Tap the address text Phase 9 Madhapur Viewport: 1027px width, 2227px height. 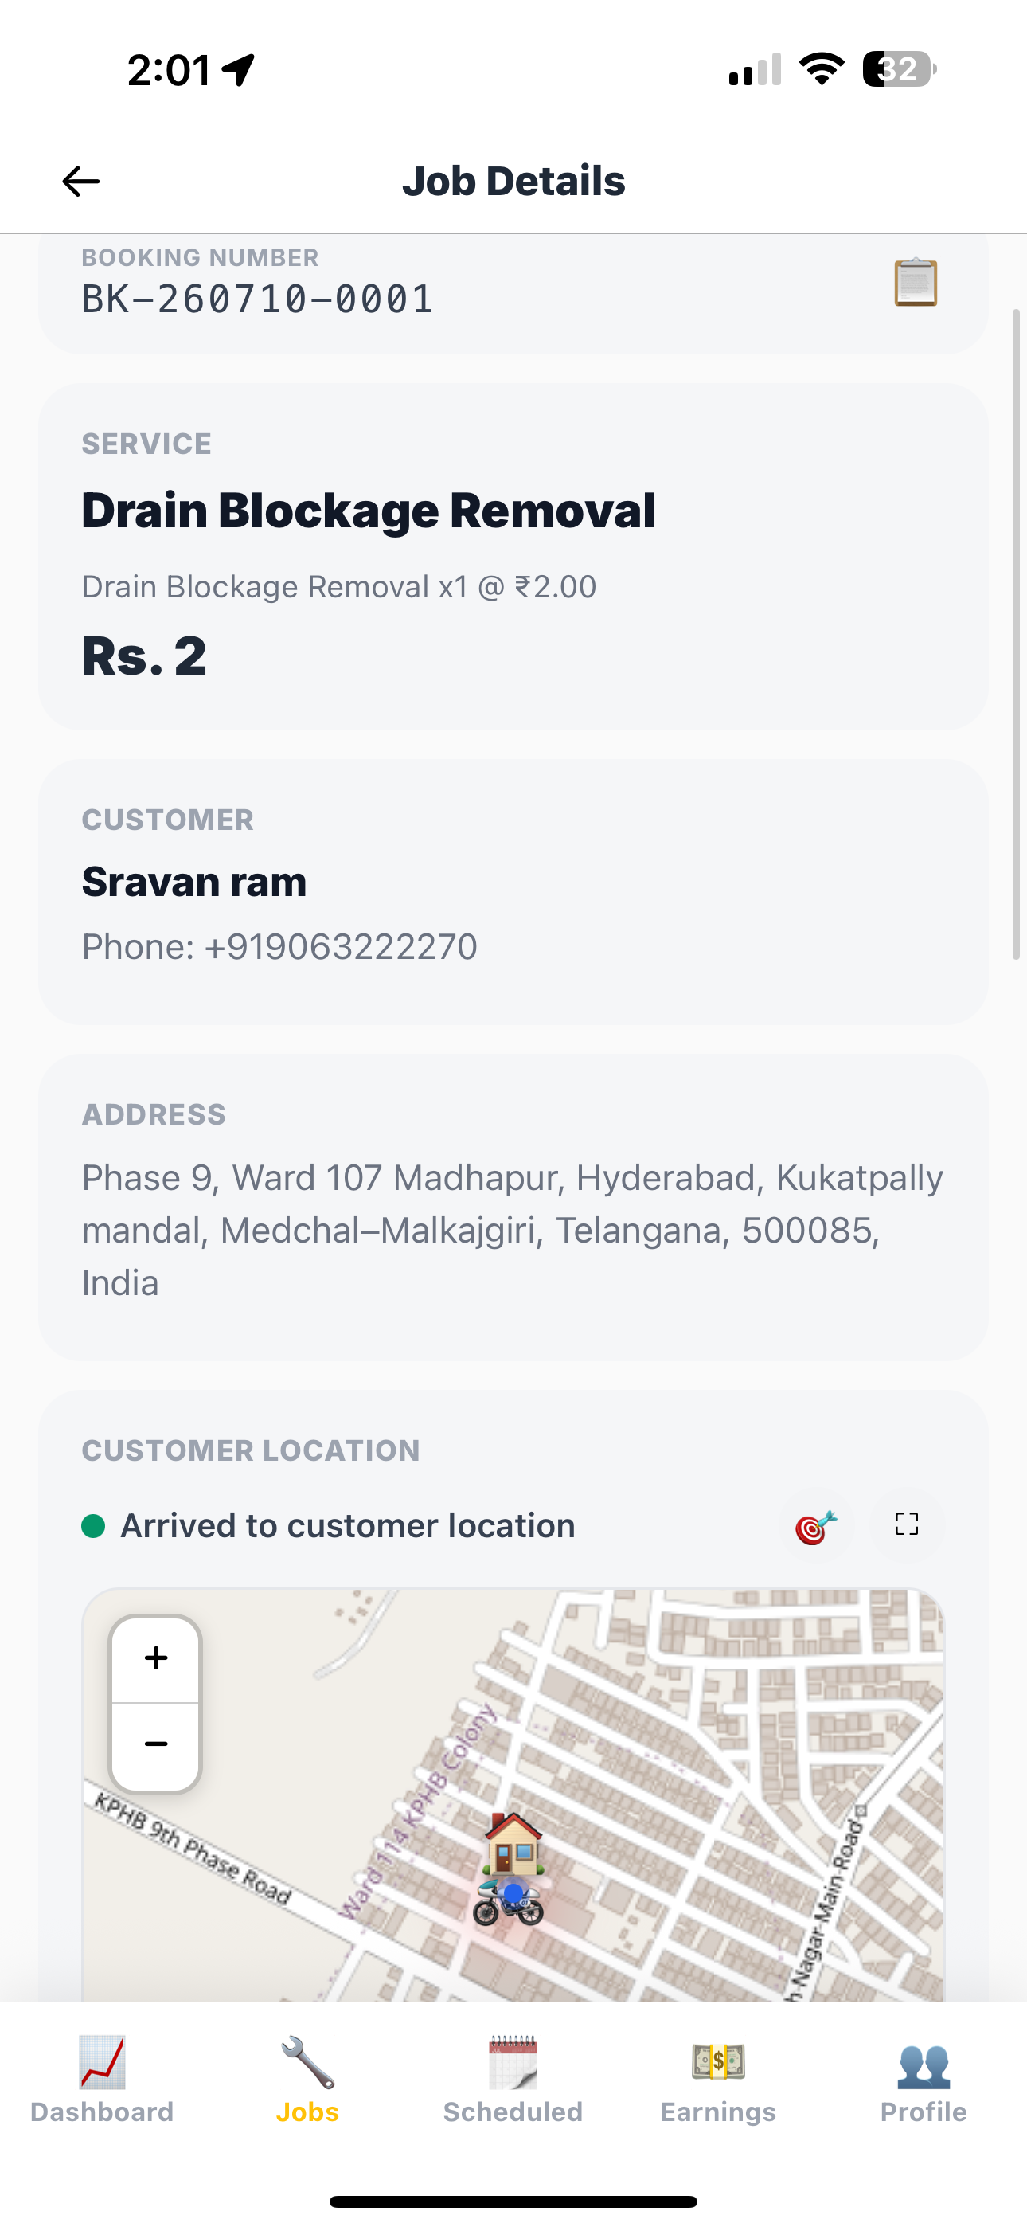pos(513,1231)
